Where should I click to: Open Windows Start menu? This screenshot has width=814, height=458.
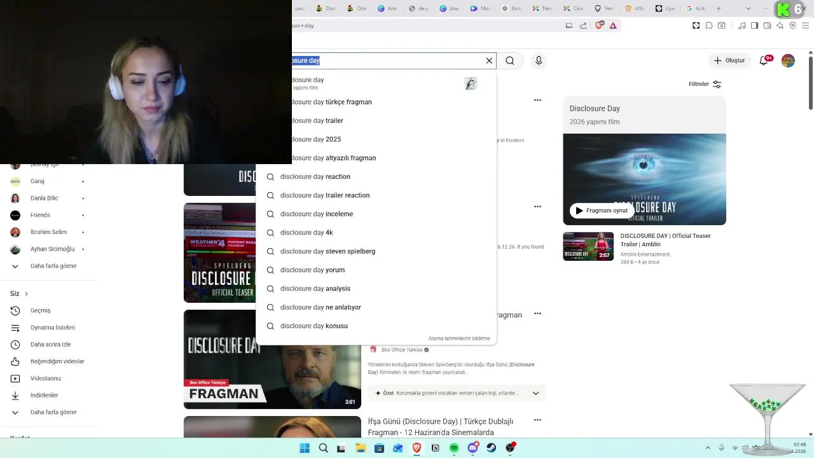click(305, 448)
